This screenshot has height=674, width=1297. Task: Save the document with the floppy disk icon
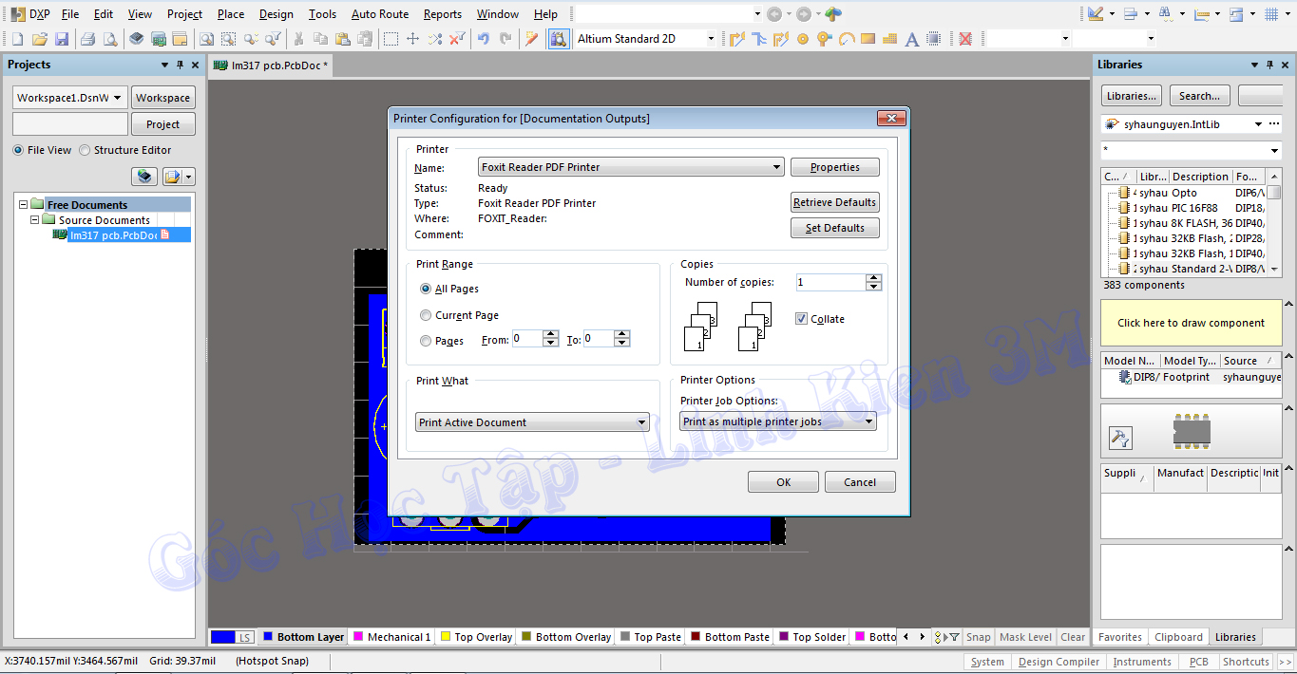point(62,39)
